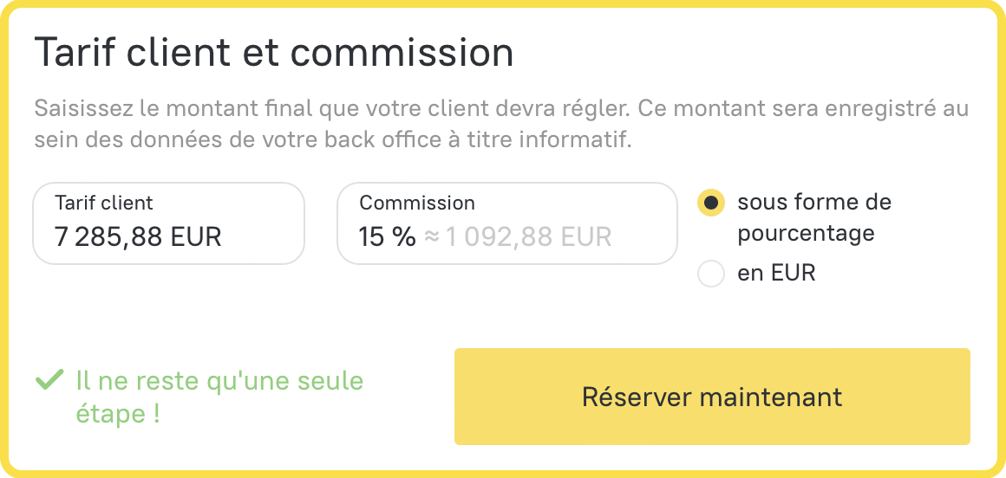Screen dimensions: 1006x478
Task: Focus the Commission input field
Action: (506, 223)
